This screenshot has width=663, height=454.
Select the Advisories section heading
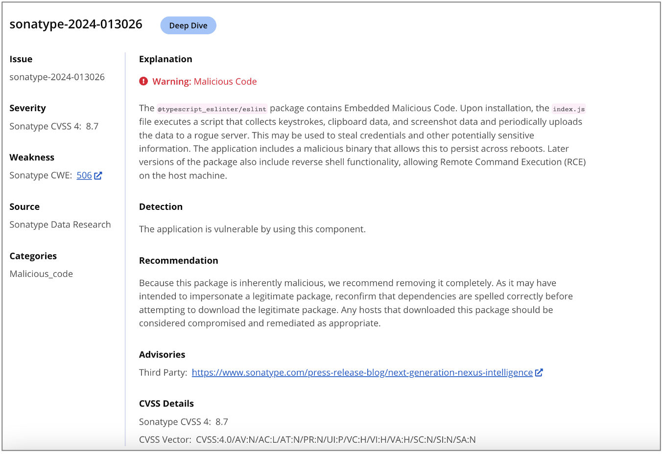tap(162, 355)
